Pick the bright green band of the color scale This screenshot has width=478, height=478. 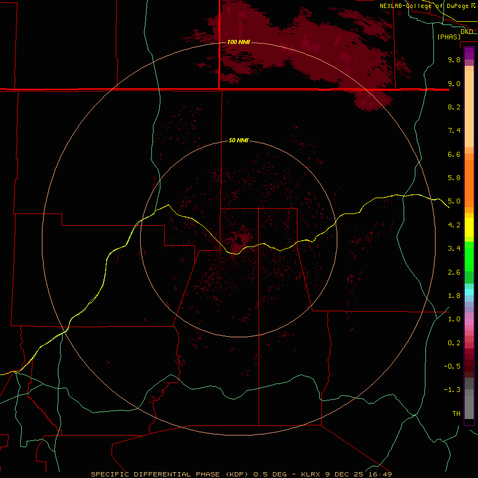pos(469,256)
